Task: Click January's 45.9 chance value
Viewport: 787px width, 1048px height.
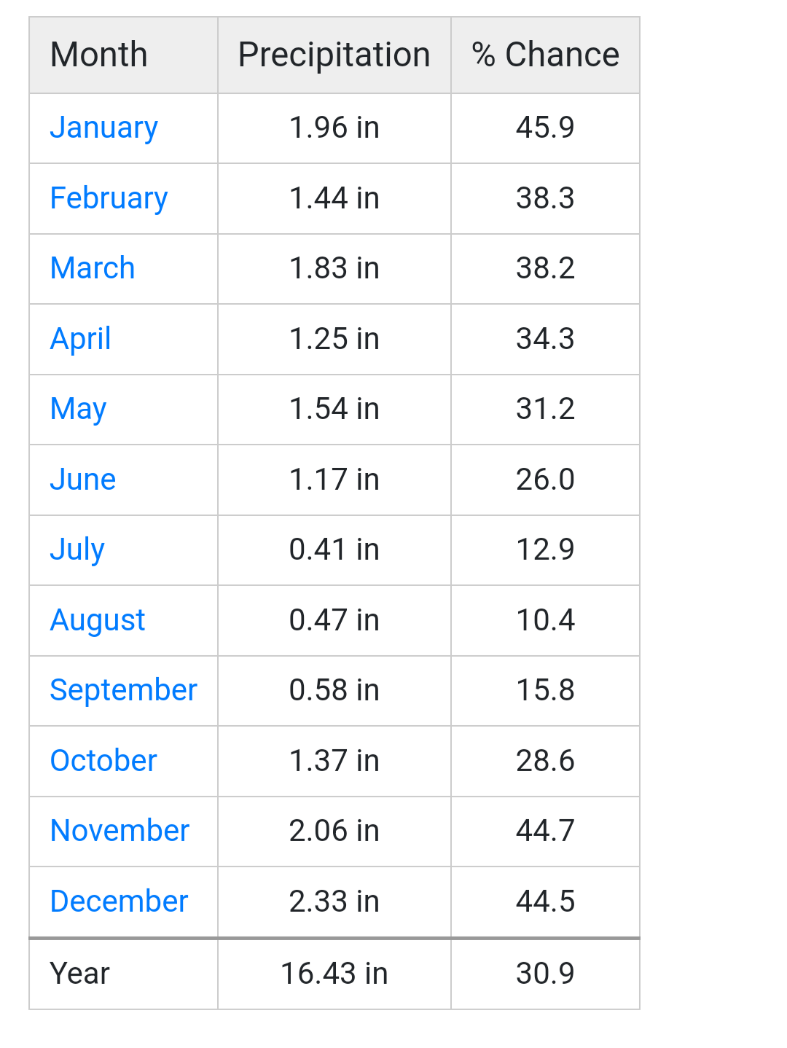Action: point(545,128)
